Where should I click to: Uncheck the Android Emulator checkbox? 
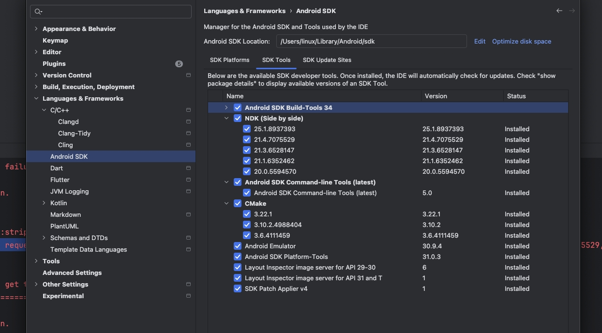[238, 246]
